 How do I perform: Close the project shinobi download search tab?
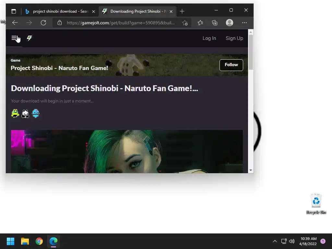[93, 11]
